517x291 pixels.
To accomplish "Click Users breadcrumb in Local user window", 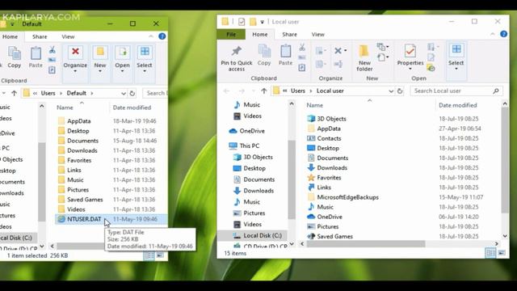I will tap(298, 91).
